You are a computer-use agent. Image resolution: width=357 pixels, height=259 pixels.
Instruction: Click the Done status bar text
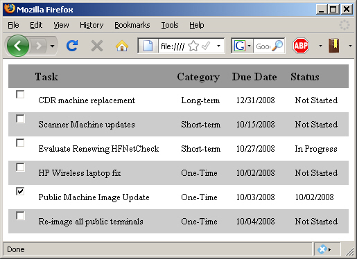pos(16,249)
